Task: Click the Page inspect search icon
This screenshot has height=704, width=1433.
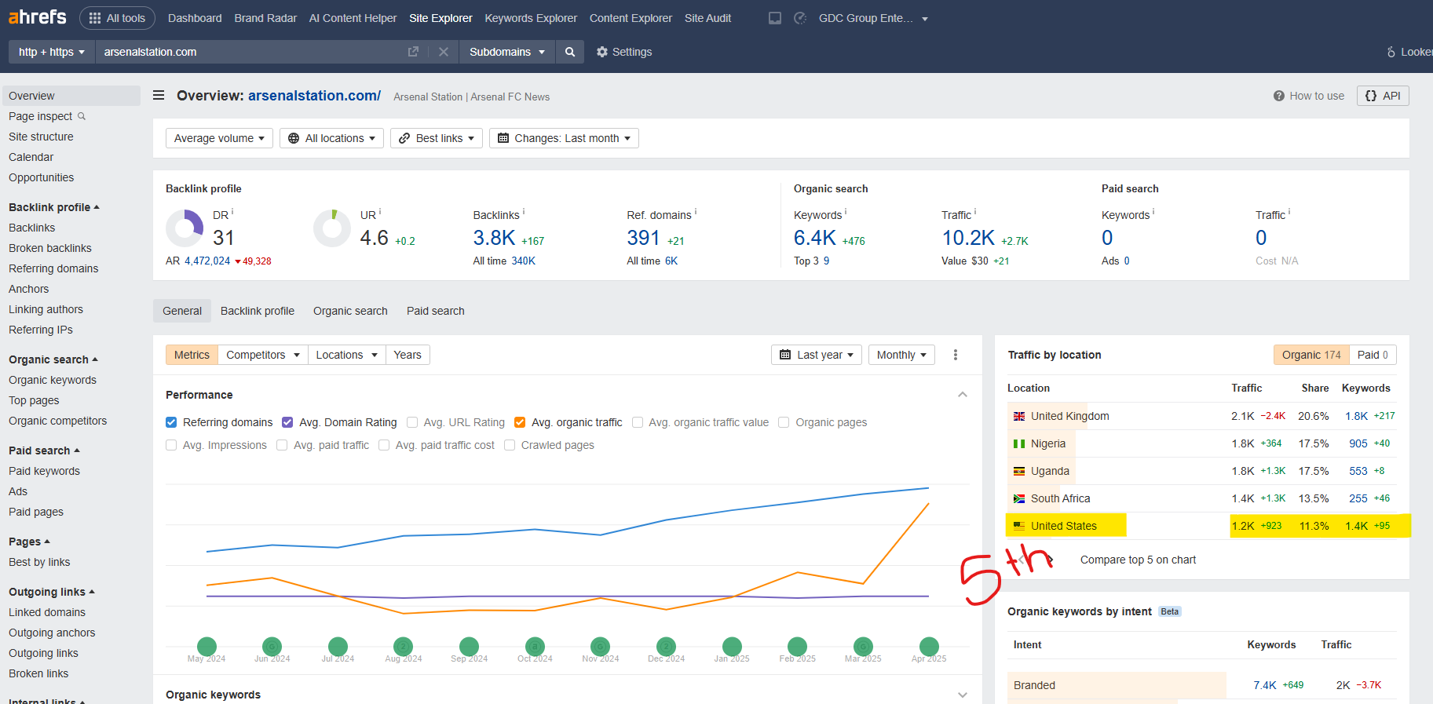Action: pyautogui.click(x=82, y=116)
